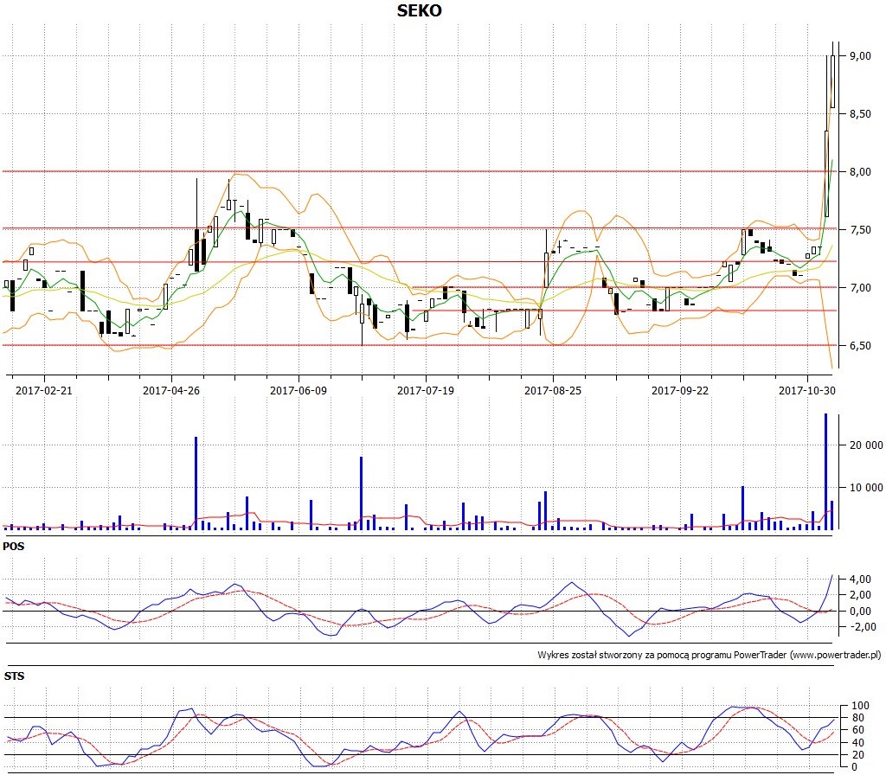Image resolution: width=886 pixels, height=775 pixels.
Task: Click the 80 STS axis value
Action: (857, 719)
